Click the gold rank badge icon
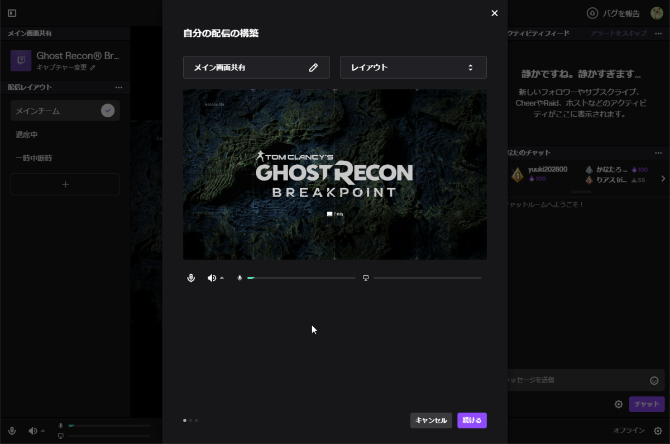Image resolution: width=670 pixels, height=444 pixels. click(x=518, y=175)
